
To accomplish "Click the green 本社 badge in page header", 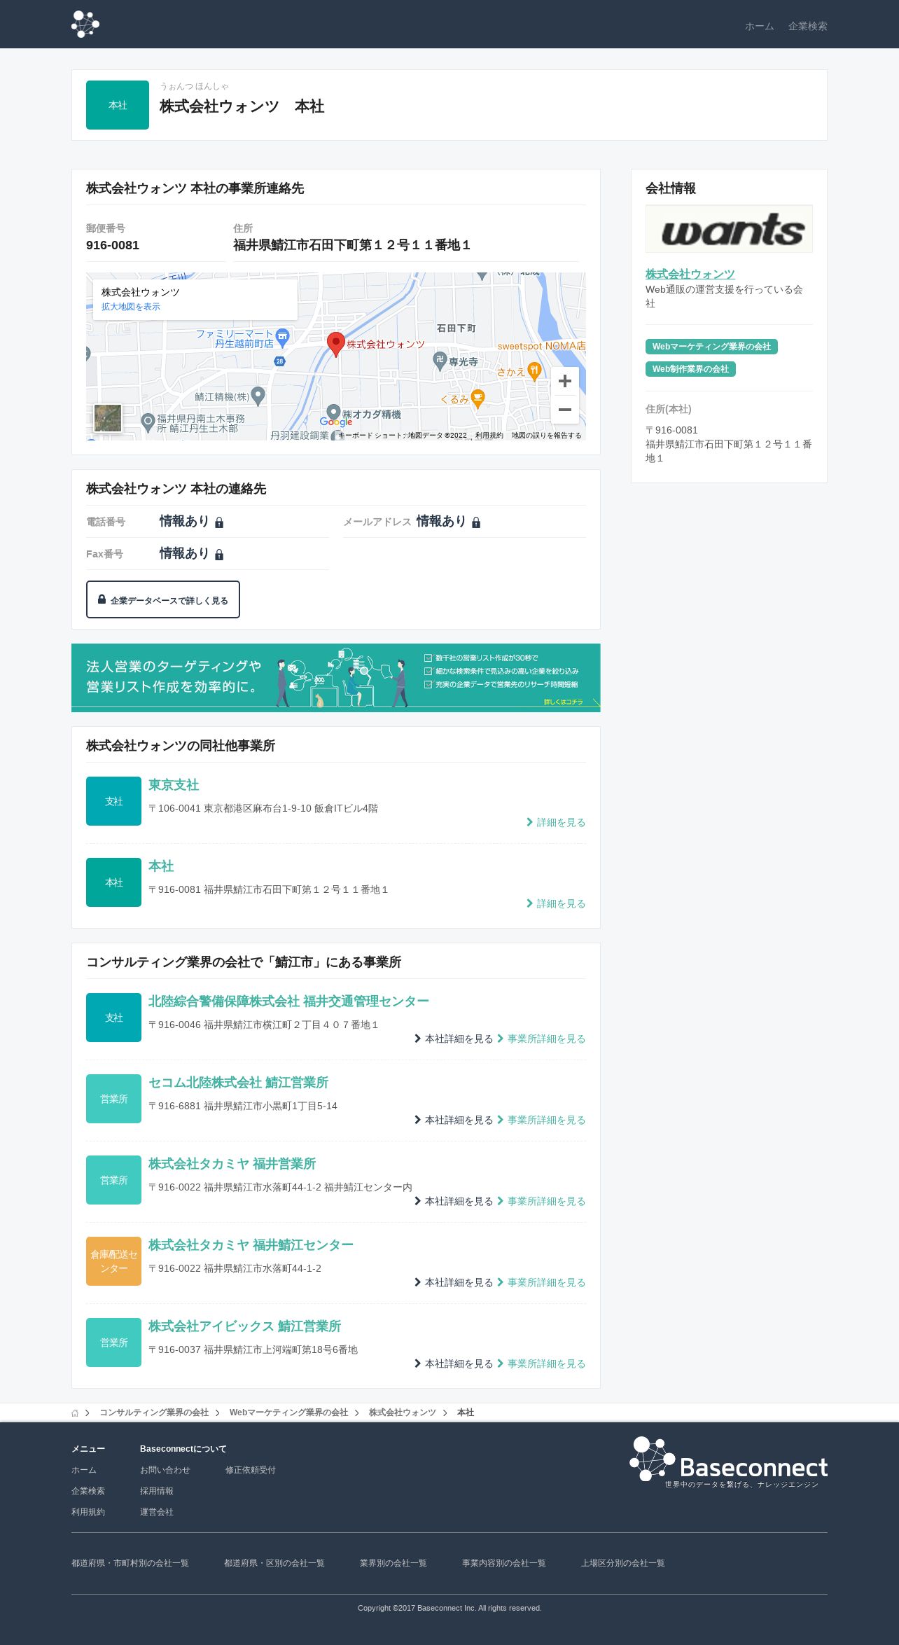I will point(118,105).
